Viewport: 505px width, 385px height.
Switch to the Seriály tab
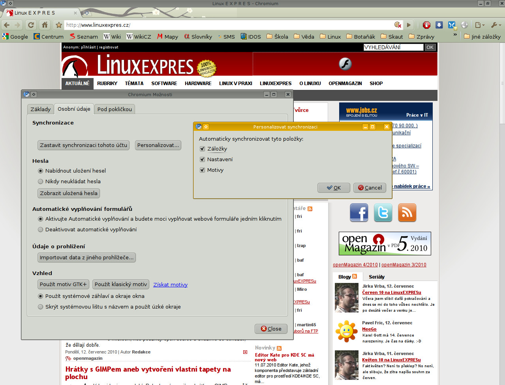(x=377, y=277)
